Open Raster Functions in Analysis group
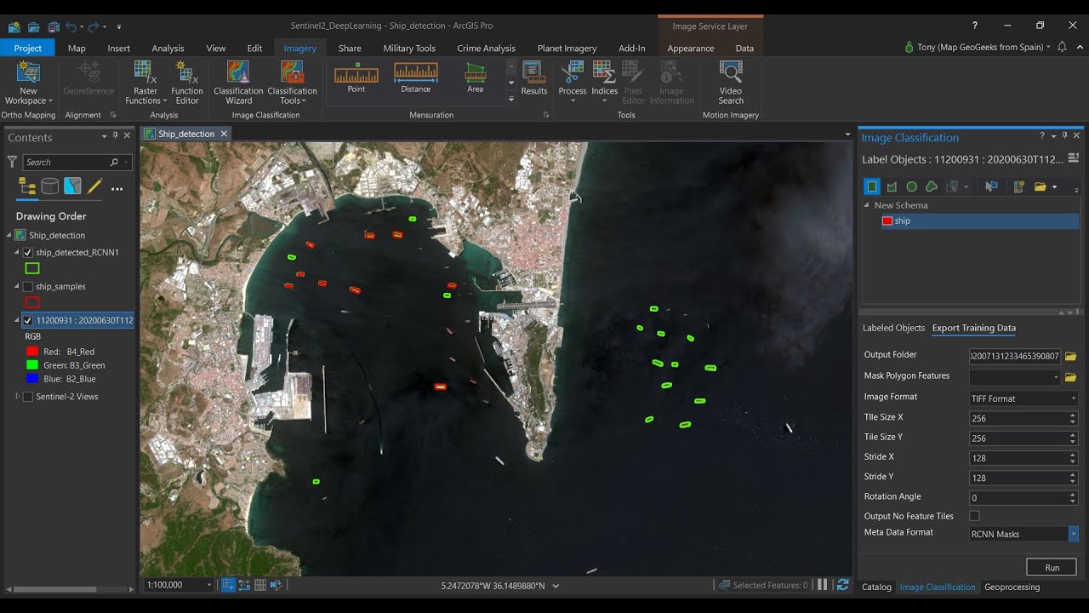 (x=145, y=83)
